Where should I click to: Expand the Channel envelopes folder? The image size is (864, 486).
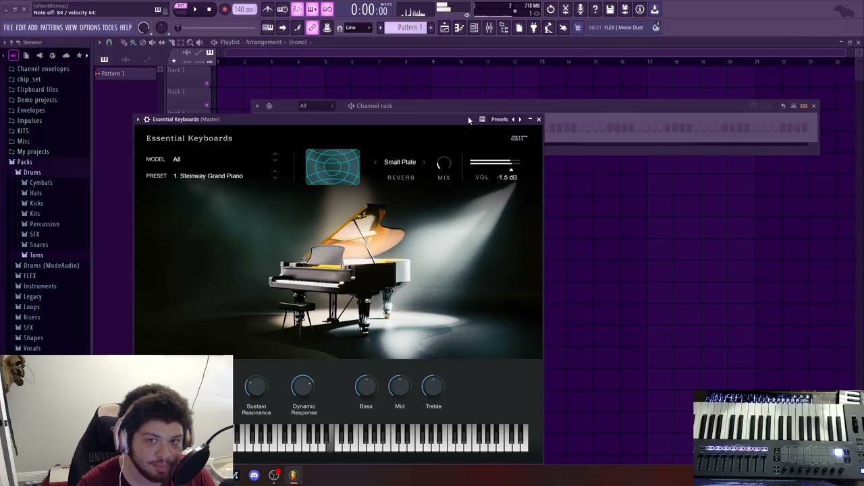click(x=43, y=69)
